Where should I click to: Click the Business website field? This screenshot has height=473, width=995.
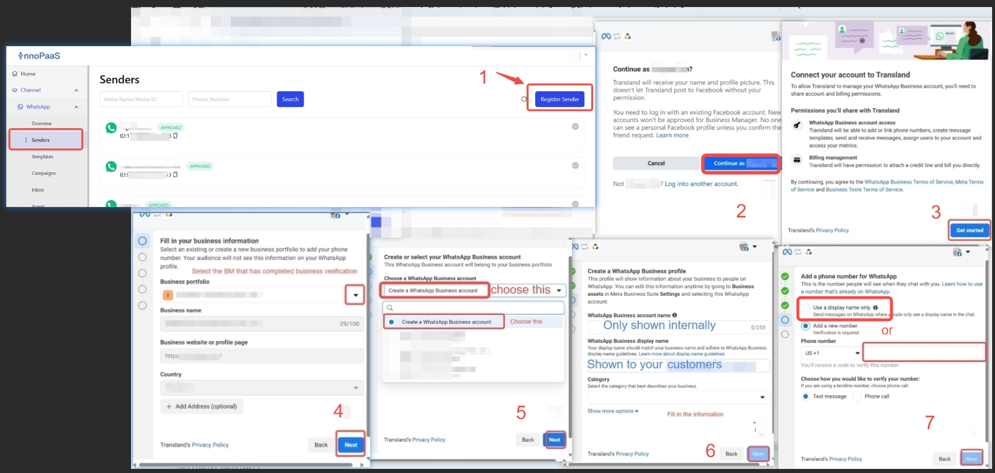click(262, 356)
